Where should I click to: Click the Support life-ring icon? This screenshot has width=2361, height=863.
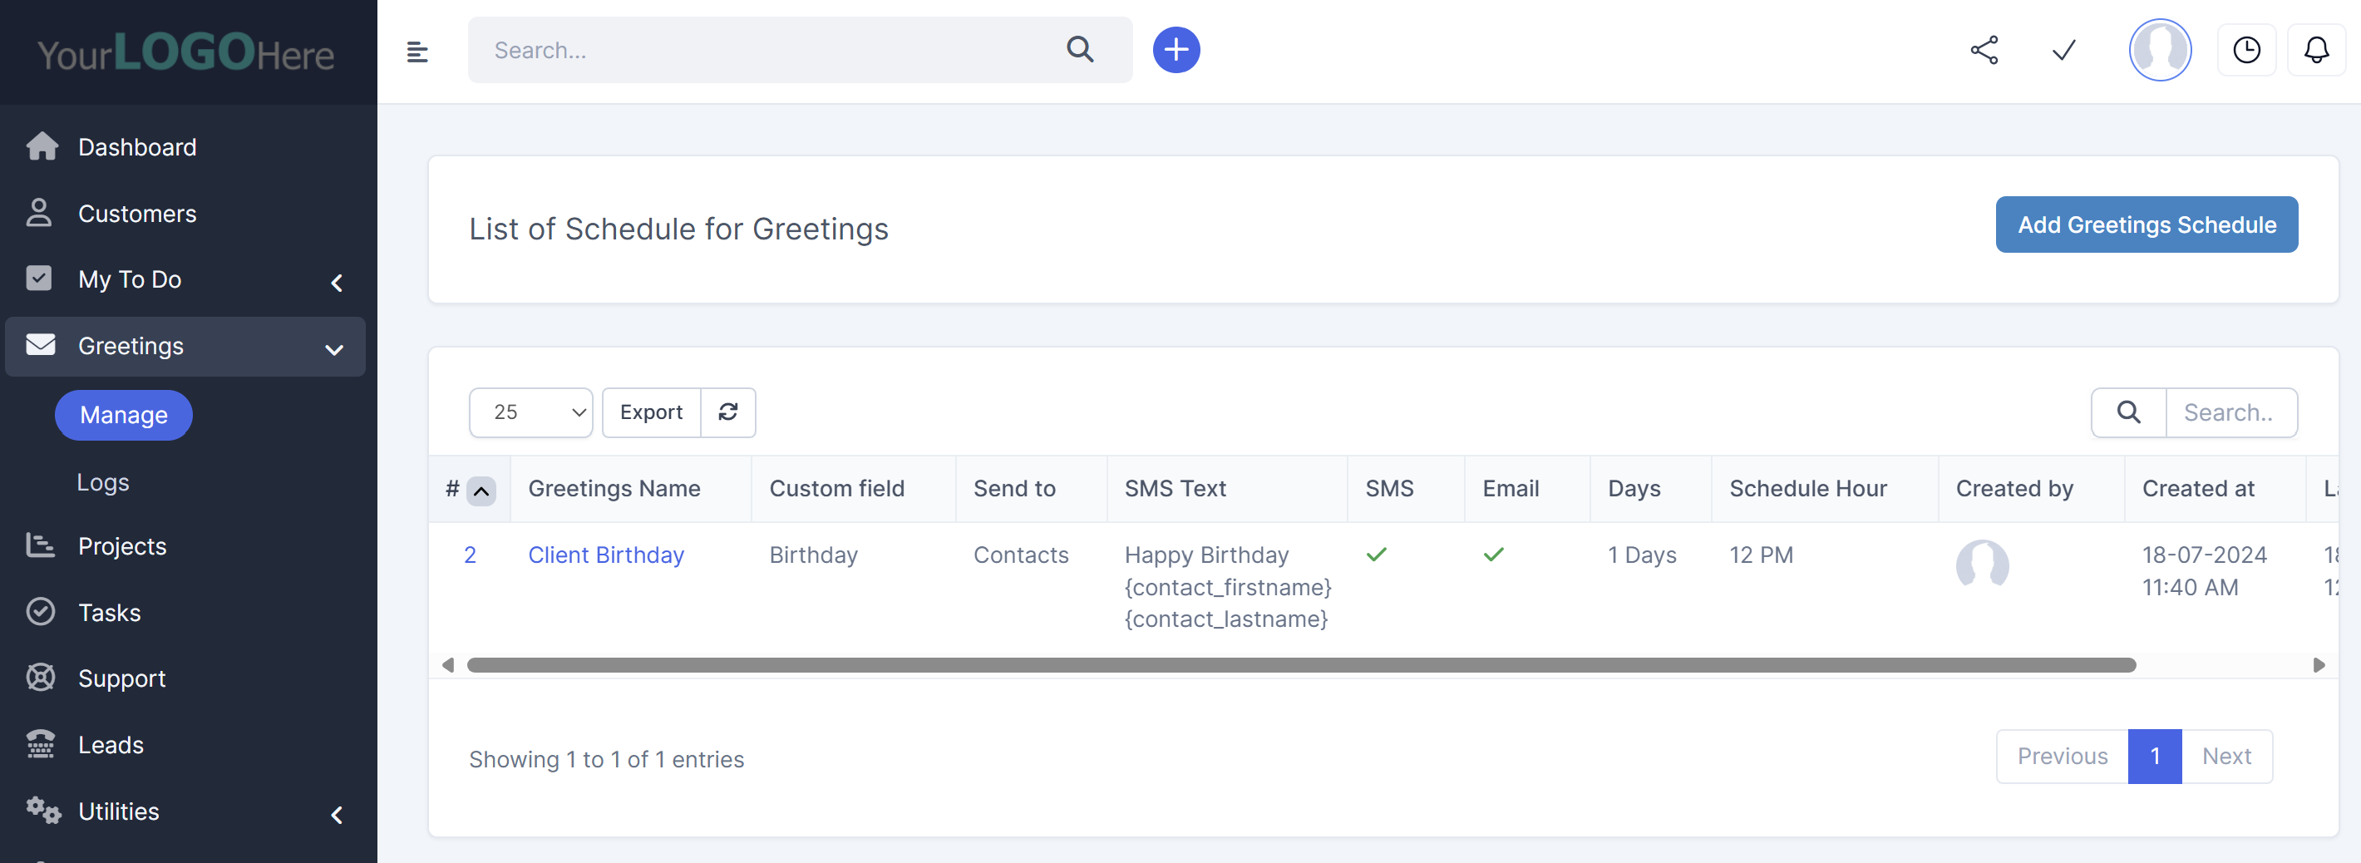(x=41, y=677)
